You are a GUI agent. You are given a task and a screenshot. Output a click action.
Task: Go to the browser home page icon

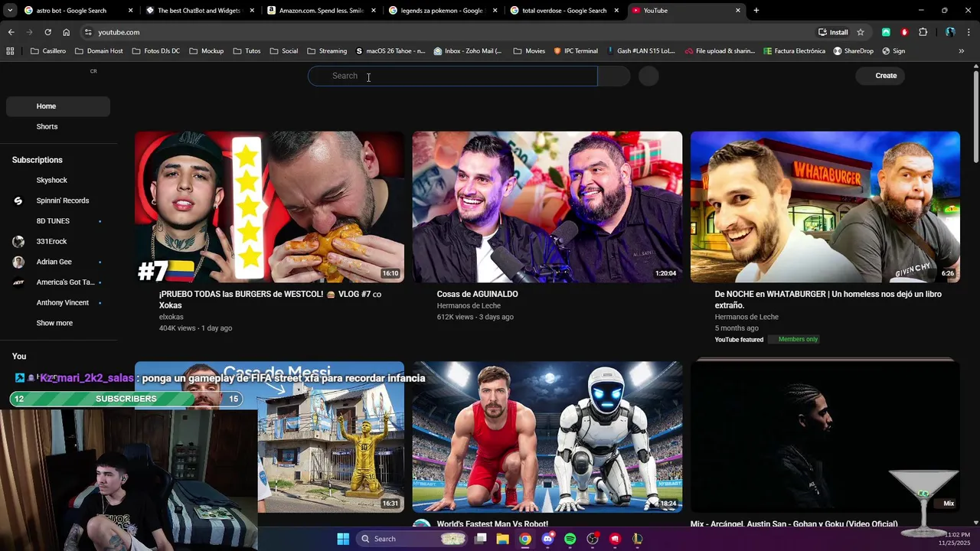(66, 32)
